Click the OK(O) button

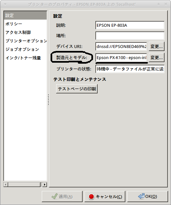pos(148,197)
